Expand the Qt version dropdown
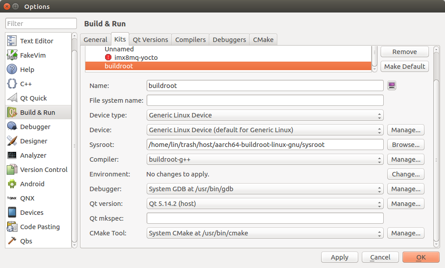 tap(265, 204)
